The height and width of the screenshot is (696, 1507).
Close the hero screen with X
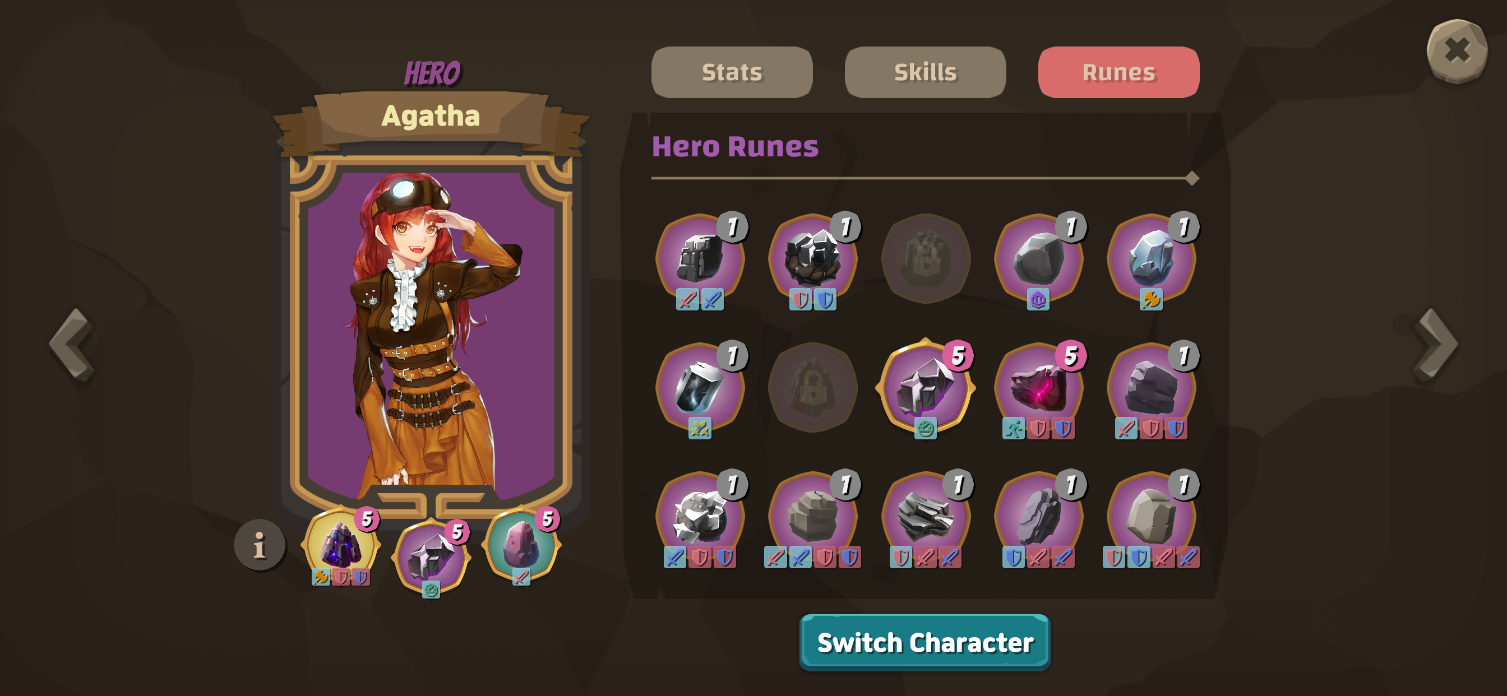1457,51
